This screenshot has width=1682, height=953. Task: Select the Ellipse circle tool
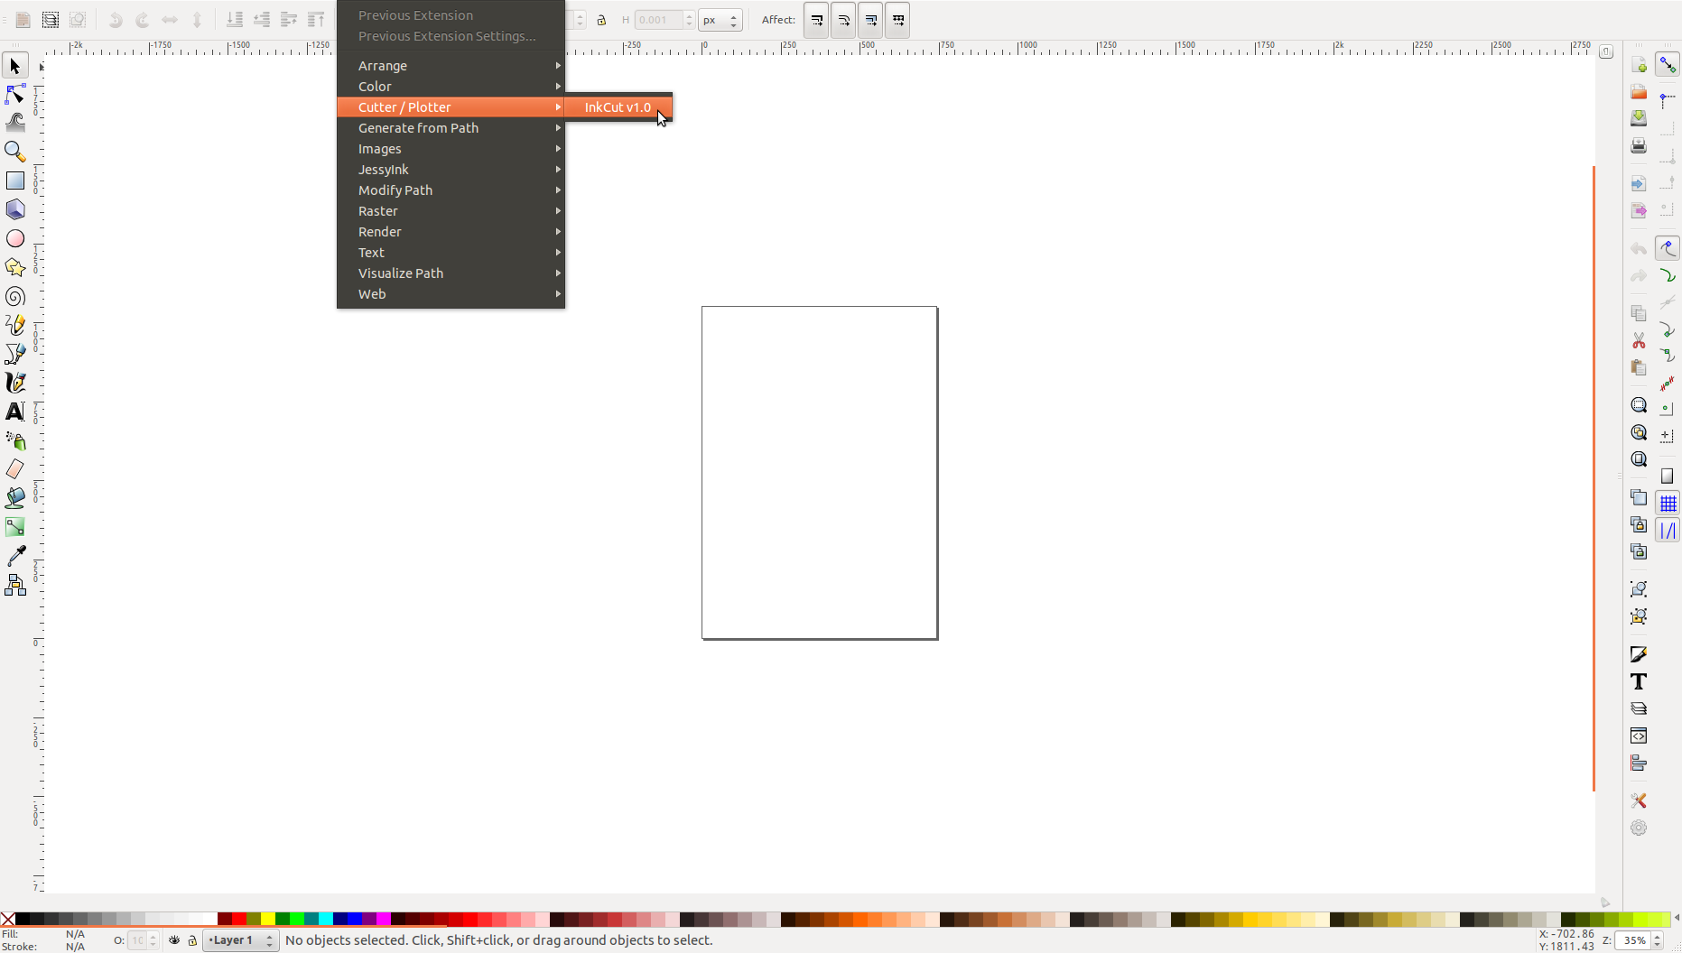tap(15, 238)
